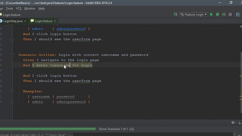Switch to the LoginStep.java tab
Viewport: 242px width, 136px height.
[x=13, y=21]
